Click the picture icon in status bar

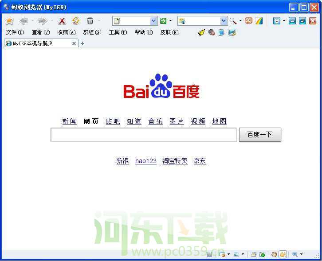(236, 254)
